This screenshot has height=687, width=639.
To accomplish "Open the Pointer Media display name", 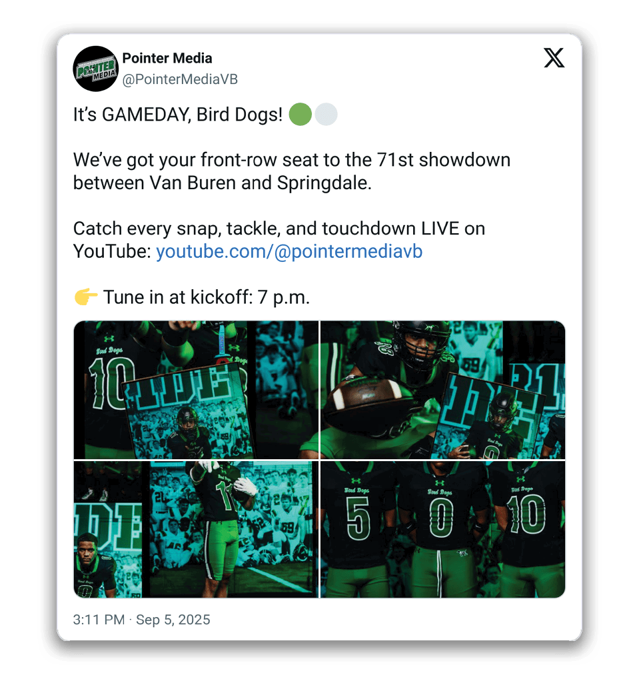I will click(167, 58).
